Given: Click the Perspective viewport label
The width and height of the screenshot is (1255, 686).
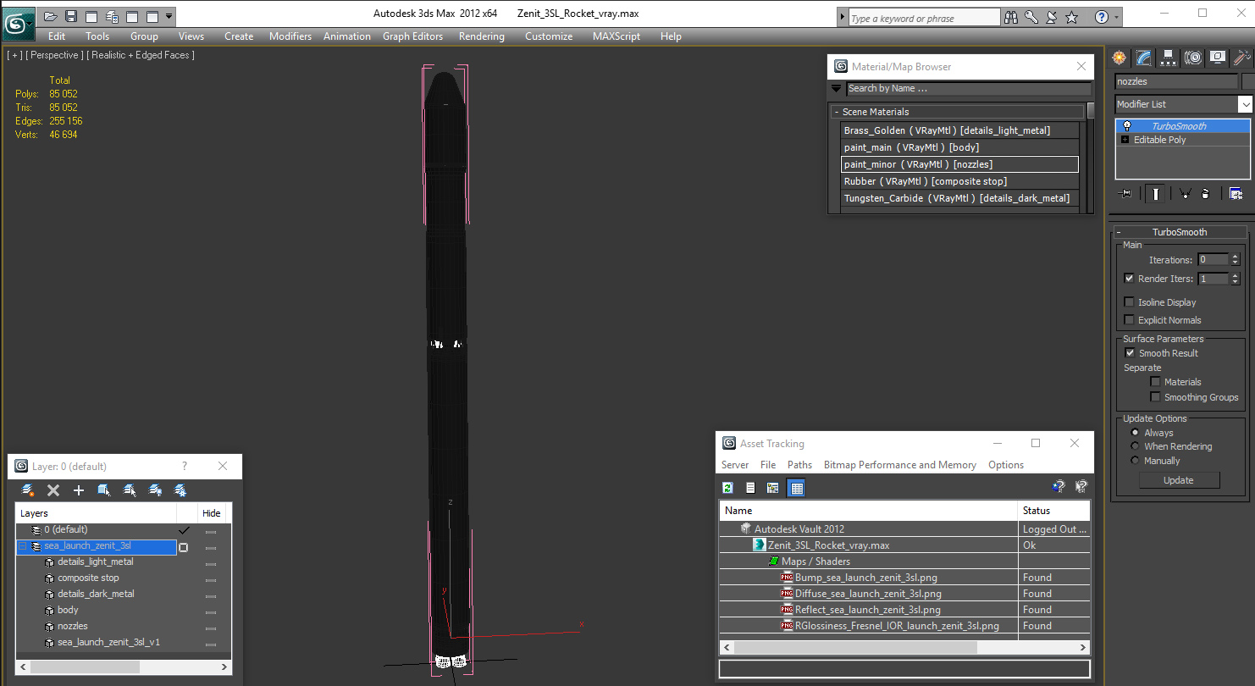Looking at the screenshot, I should click(56, 55).
